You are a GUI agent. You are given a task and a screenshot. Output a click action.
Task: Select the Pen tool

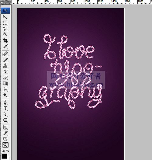(x=5, y=102)
